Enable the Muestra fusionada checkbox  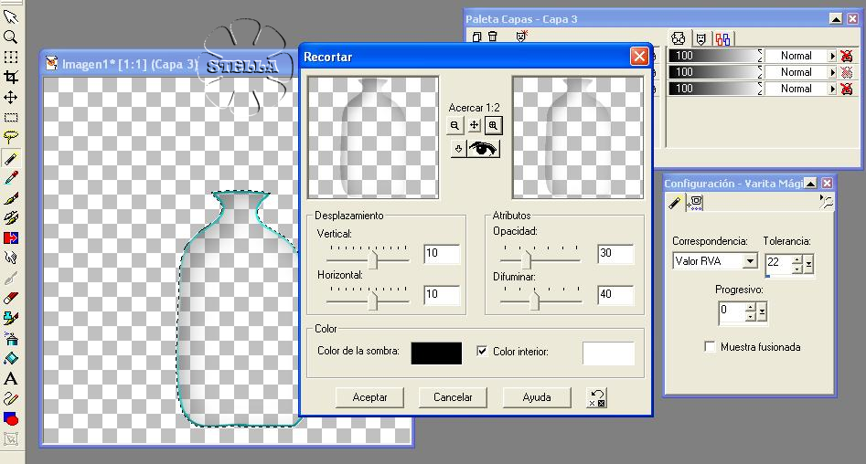[710, 346]
